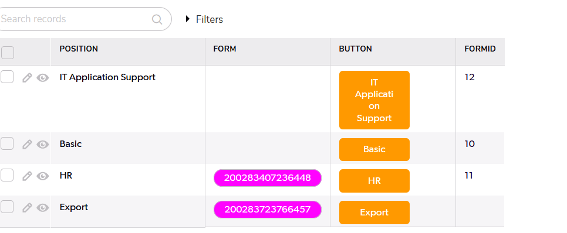Click the pencil icon for Basic row
Image resolution: width=567 pixels, height=233 pixels.
[27, 145]
